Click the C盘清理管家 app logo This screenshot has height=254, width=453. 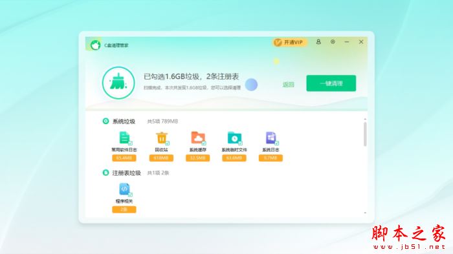click(x=95, y=45)
